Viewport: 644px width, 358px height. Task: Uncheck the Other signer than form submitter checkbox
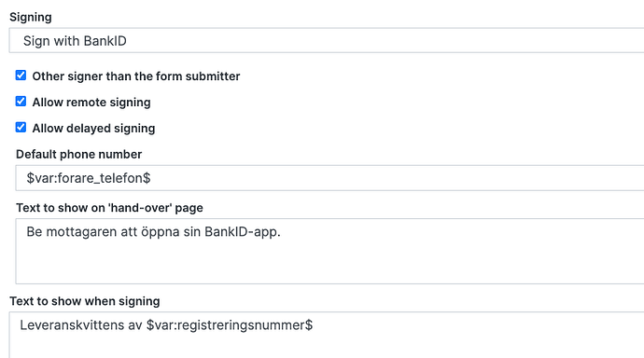coord(21,76)
